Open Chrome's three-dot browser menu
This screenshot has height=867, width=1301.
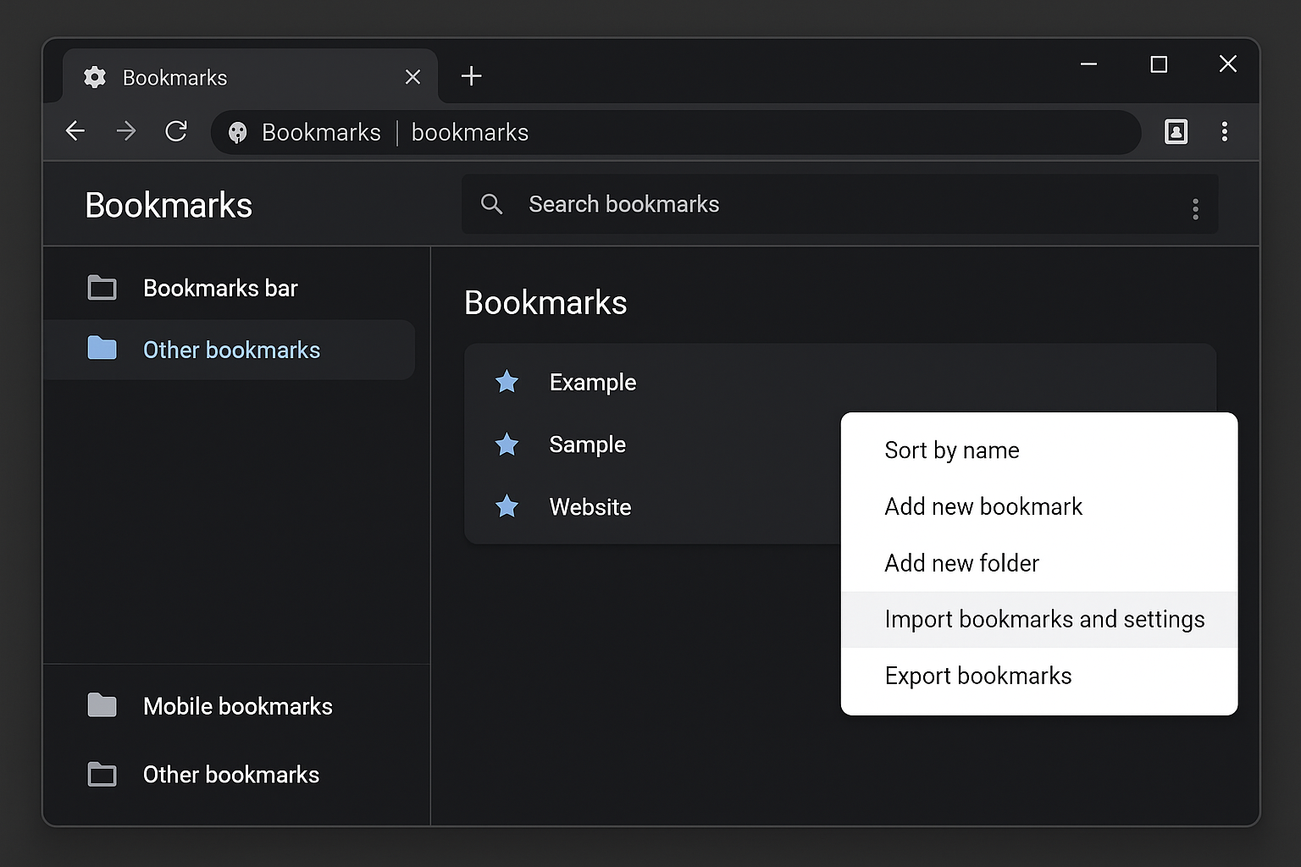click(x=1226, y=132)
